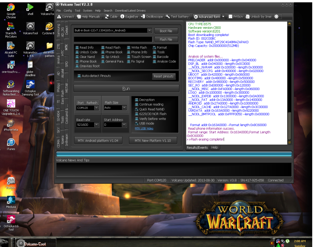Expand the COM120 port dropdown
The image size is (330, 247).
pyautogui.click(x=96, y=108)
